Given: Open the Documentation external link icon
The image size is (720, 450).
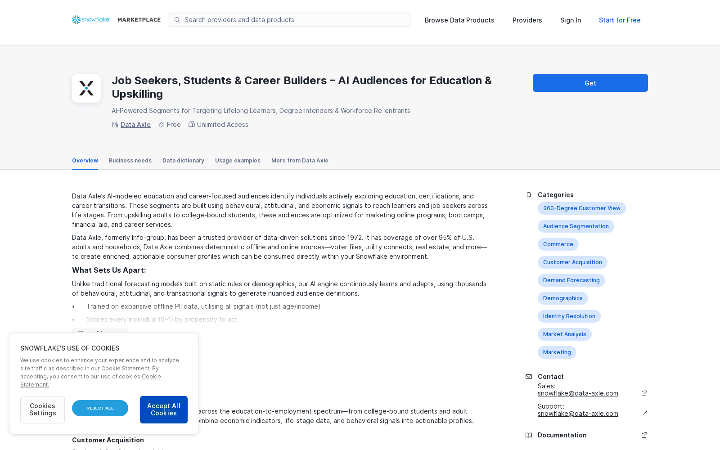Looking at the screenshot, I should pos(644,435).
